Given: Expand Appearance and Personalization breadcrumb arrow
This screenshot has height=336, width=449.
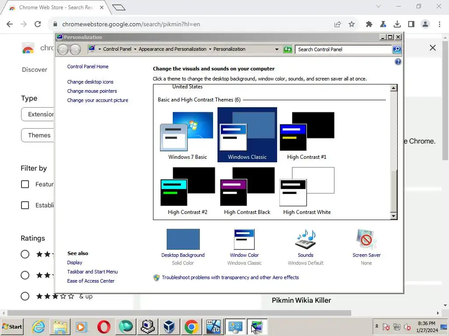Looking at the screenshot, I should pos(210,49).
